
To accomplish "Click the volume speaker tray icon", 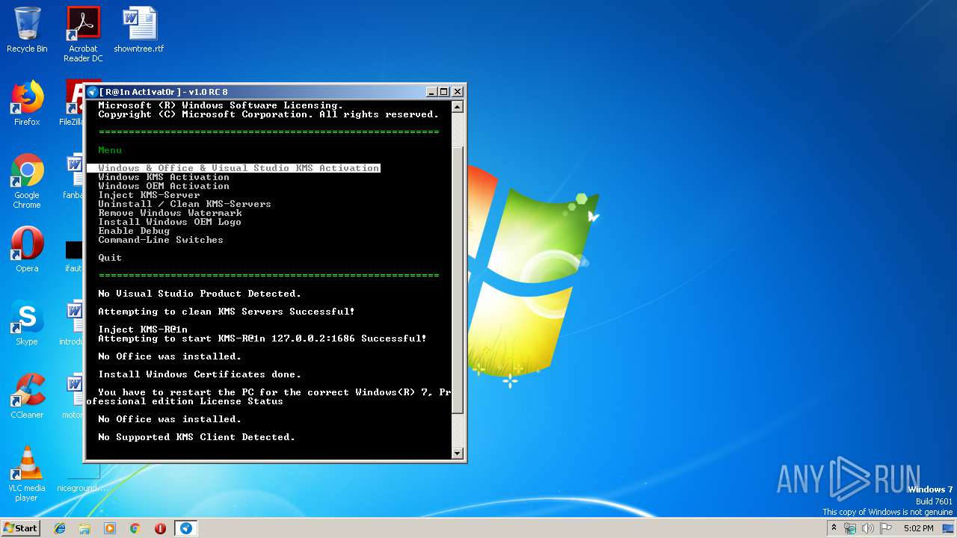I will 868,528.
